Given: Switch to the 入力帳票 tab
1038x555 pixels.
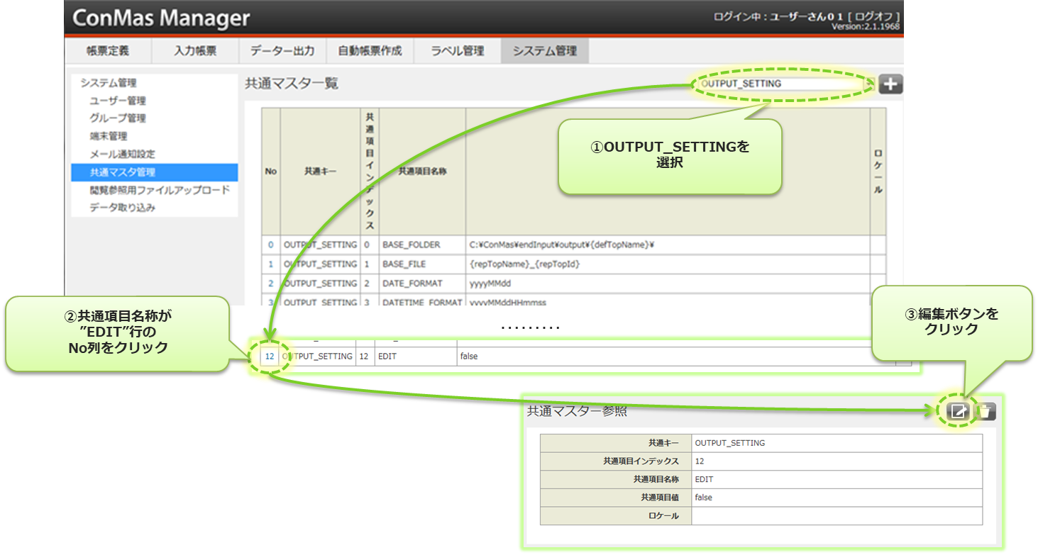Looking at the screenshot, I should point(195,51).
